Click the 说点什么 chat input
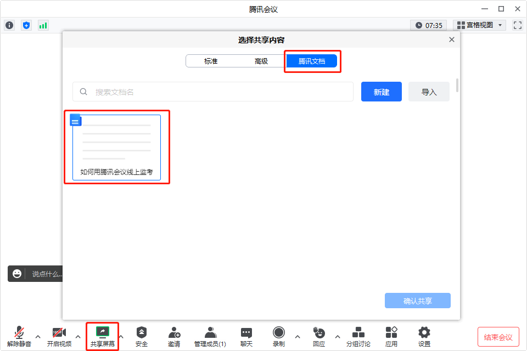The height and width of the screenshot is (351, 527). pyautogui.click(x=46, y=274)
